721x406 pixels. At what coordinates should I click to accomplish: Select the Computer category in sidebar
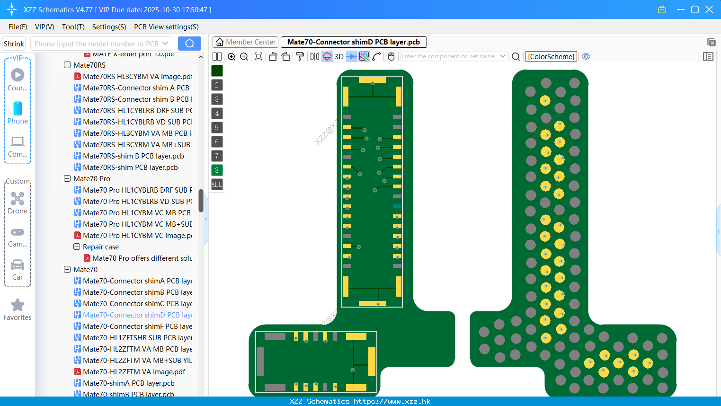coord(18,146)
